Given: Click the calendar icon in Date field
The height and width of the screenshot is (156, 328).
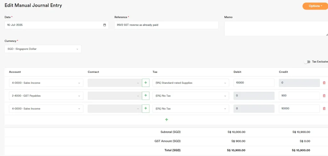Looking at the screenshot, I should (x=105, y=25).
